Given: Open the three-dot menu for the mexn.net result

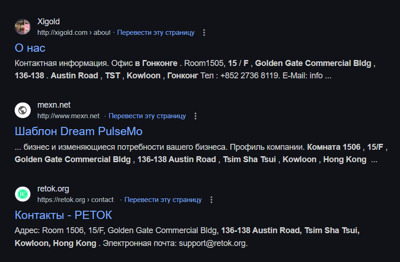Looking at the screenshot, I should 195,116.
